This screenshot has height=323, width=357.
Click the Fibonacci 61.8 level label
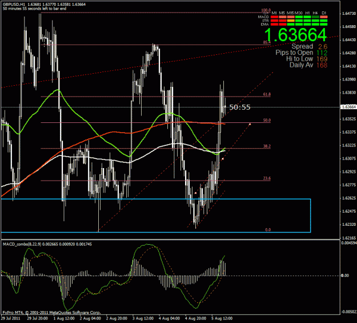267,94
